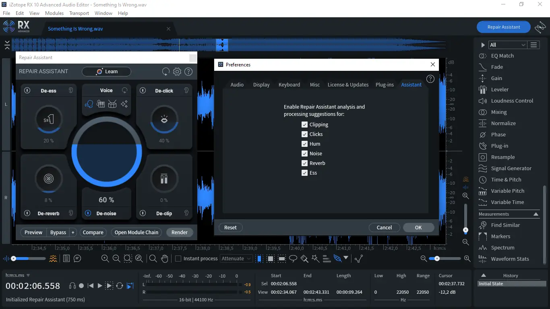
Task: Open the All module filter dropdown
Action: click(507, 45)
